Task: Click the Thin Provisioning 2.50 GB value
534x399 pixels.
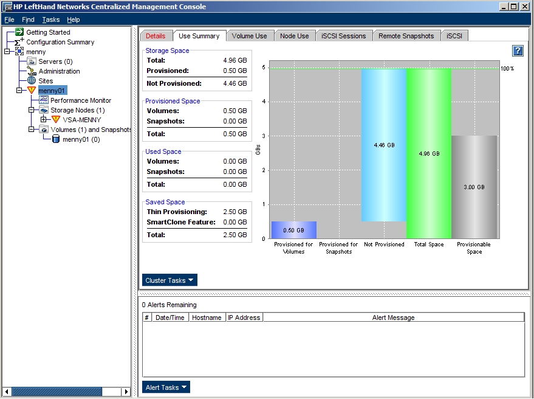Action: click(235, 212)
